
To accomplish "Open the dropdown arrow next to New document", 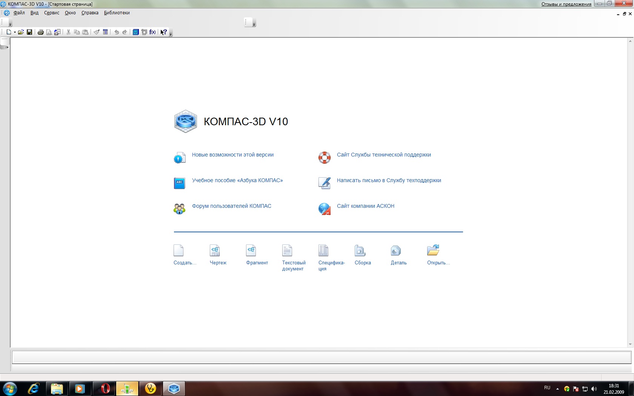I will (15, 32).
